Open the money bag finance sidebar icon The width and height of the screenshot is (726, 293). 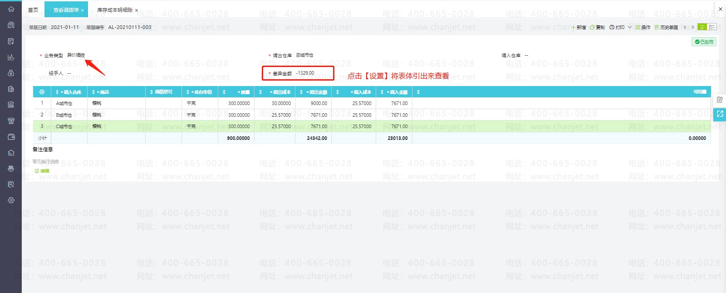(11, 73)
